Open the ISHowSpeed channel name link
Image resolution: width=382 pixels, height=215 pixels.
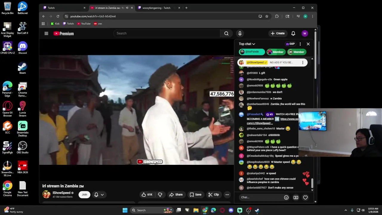point(61,193)
